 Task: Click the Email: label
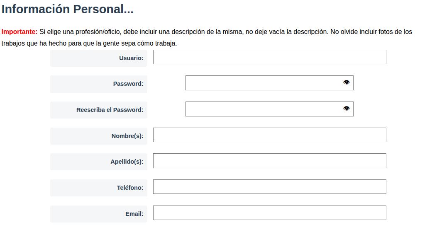[134, 214]
